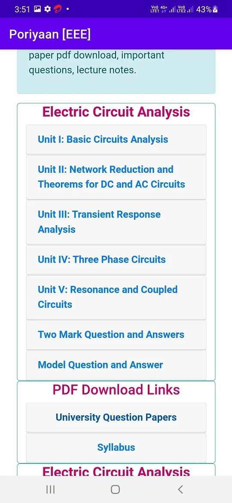Image resolution: width=232 pixels, height=503 pixels.
Task: Open recent apps navigation icon
Action: point(50,489)
